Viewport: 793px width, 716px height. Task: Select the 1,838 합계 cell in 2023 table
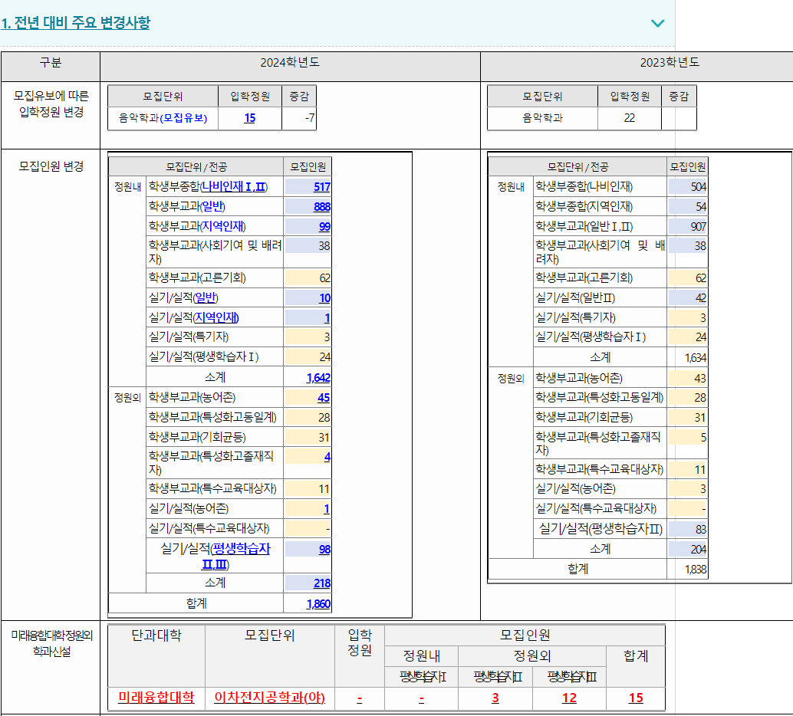point(687,570)
